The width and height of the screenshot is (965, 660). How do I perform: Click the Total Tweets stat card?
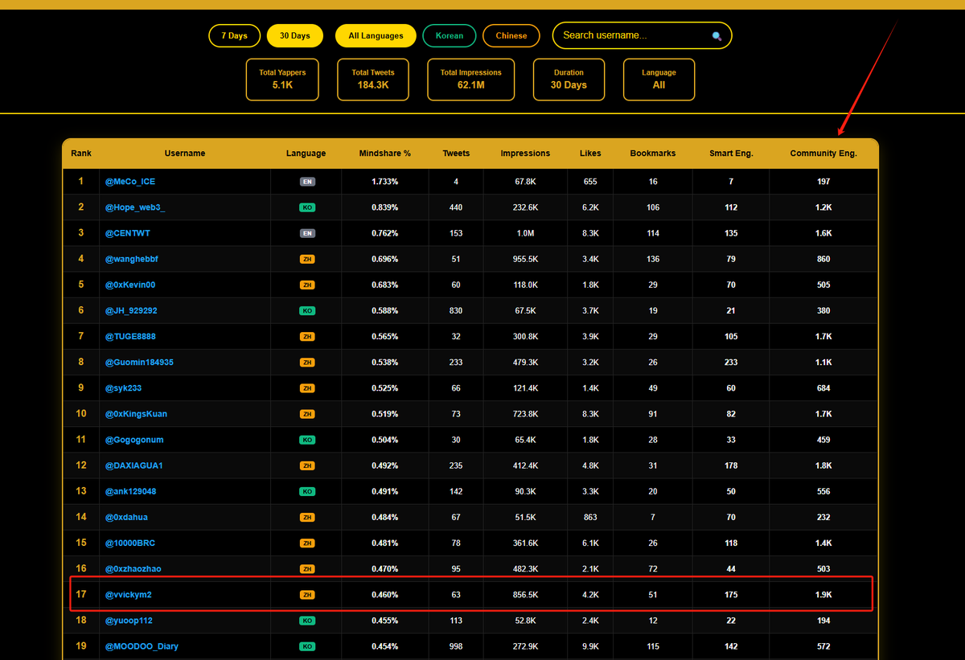[373, 79]
